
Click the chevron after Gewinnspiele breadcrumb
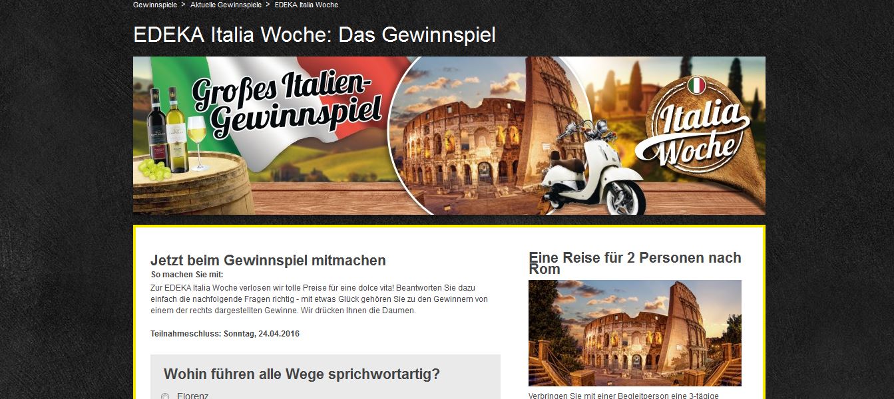tap(183, 5)
